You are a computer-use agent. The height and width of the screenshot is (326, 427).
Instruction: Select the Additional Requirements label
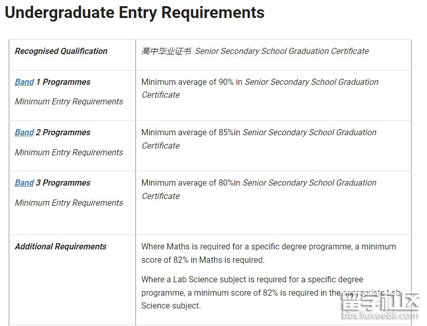click(61, 247)
